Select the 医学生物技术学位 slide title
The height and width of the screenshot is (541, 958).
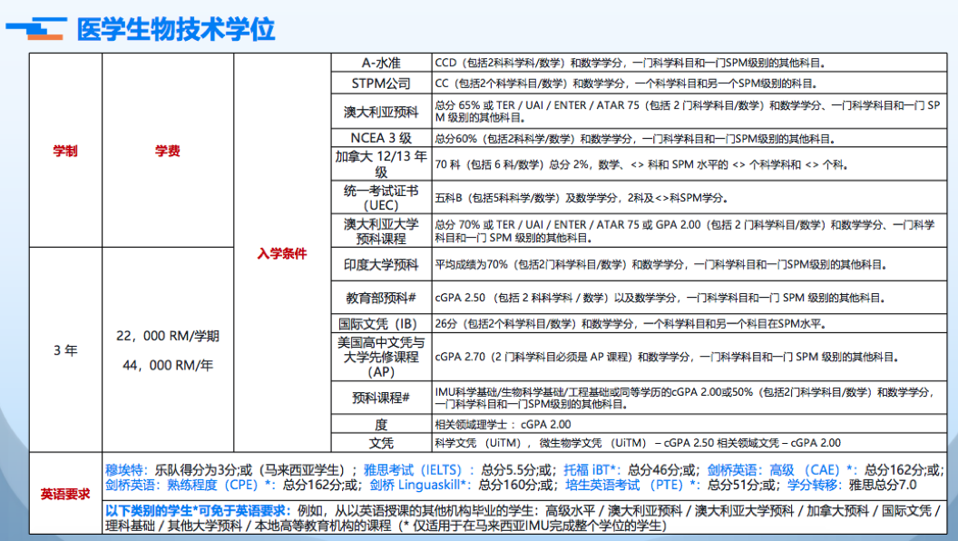(176, 29)
